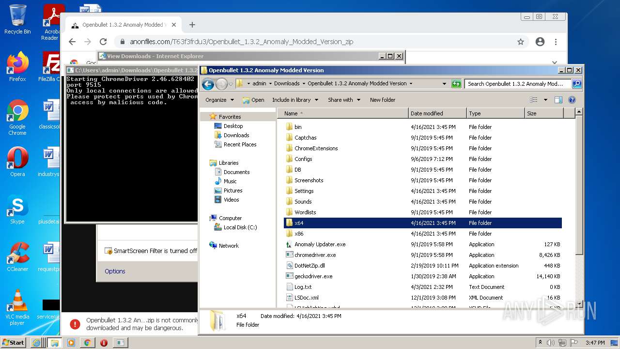The height and width of the screenshot is (349, 620).
Task: Select the DB folder
Action: (x=297, y=170)
